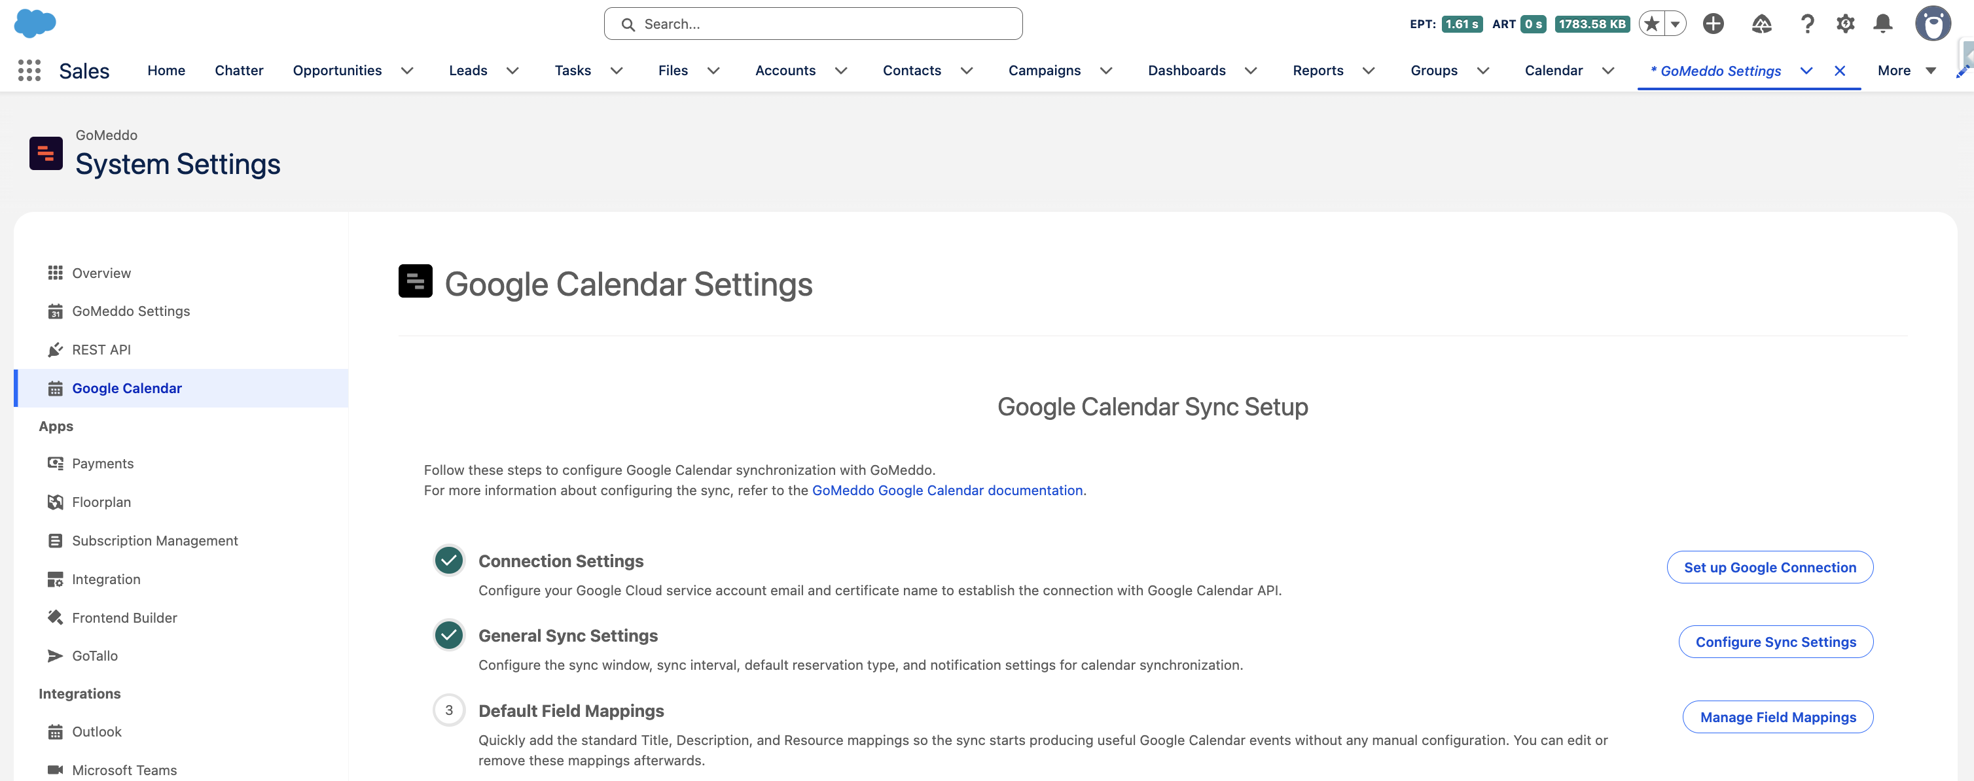The height and width of the screenshot is (781, 1974).
Task: Click Manage Field Mappings button
Action: coord(1778,717)
